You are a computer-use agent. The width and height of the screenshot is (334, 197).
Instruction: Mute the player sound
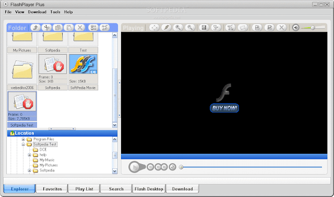(296, 28)
